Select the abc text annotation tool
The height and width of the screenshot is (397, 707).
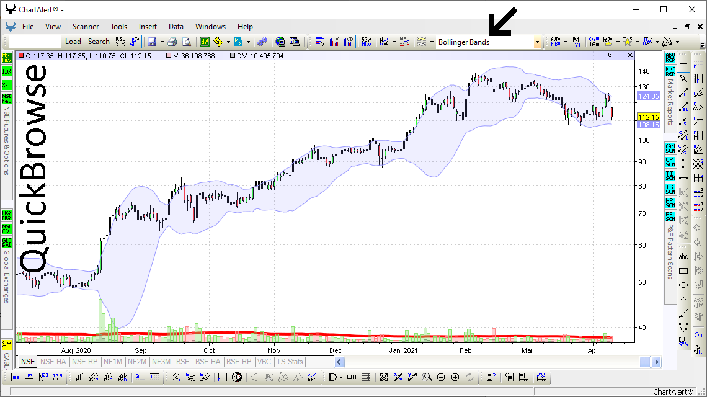point(683,256)
